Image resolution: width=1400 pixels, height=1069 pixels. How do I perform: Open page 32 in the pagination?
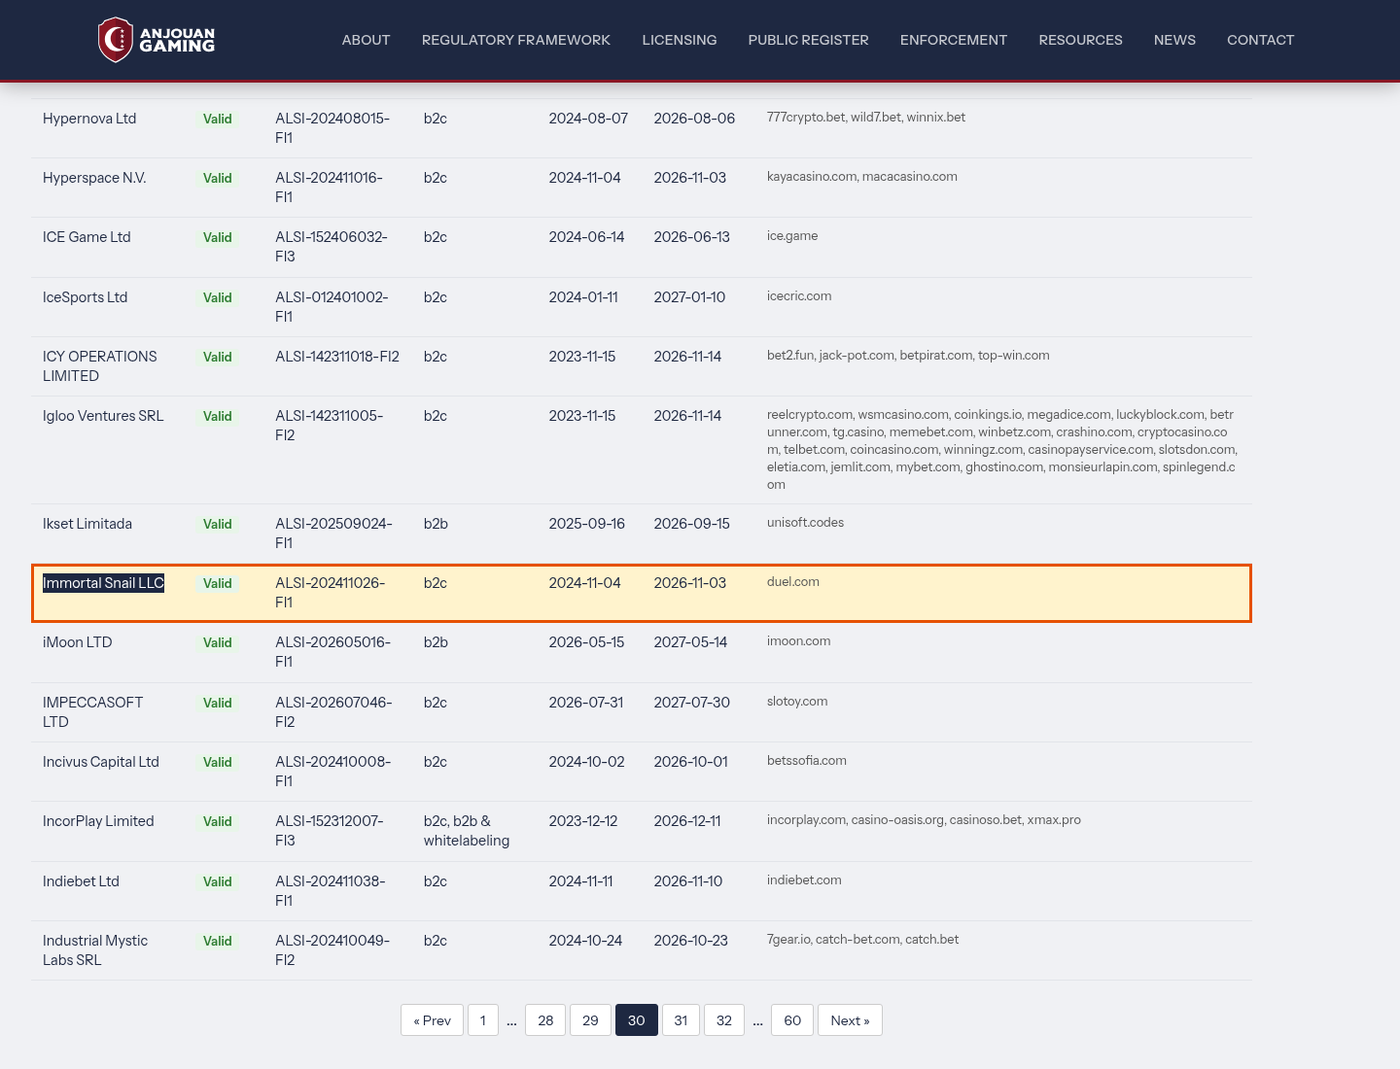tap(724, 1020)
